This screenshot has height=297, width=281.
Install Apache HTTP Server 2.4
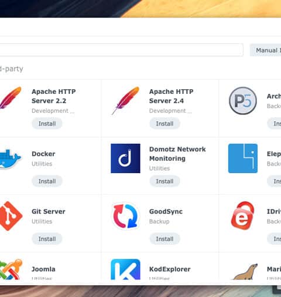pos(165,124)
